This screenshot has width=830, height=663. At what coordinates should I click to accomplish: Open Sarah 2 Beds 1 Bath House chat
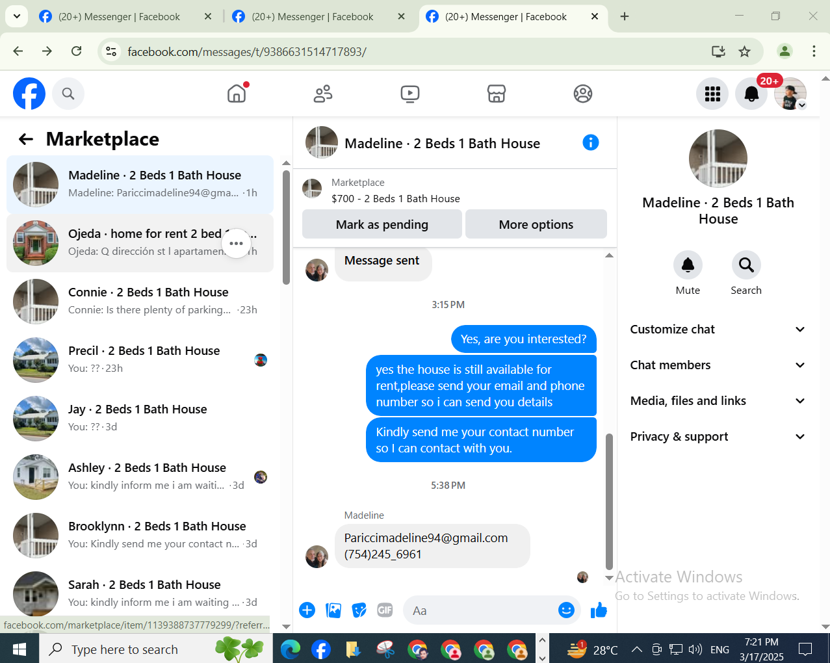pos(140,592)
